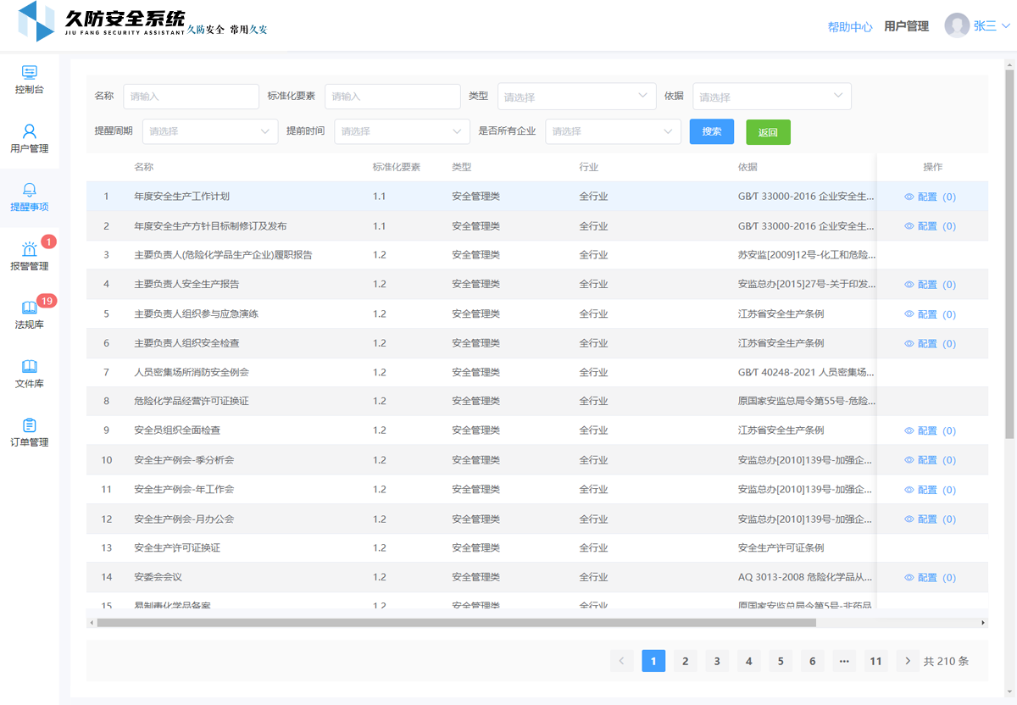
Task: Open 法规库 book icon in sidebar
Action: tap(30, 308)
